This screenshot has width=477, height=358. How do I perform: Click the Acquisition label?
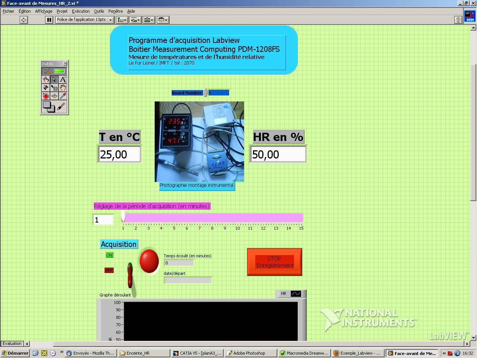tap(119, 244)
